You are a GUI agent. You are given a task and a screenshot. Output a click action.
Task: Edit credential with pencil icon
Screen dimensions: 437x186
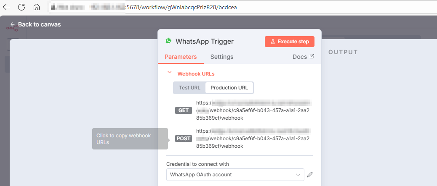[310, 175]
